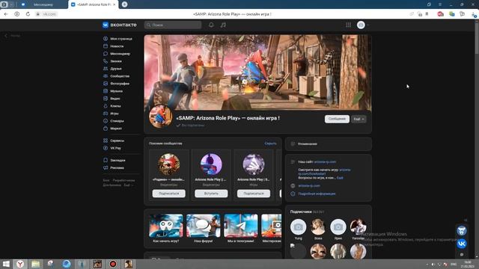Open the music note player in header
This screenshot has width=479, height=269.
tap(223, 25)
